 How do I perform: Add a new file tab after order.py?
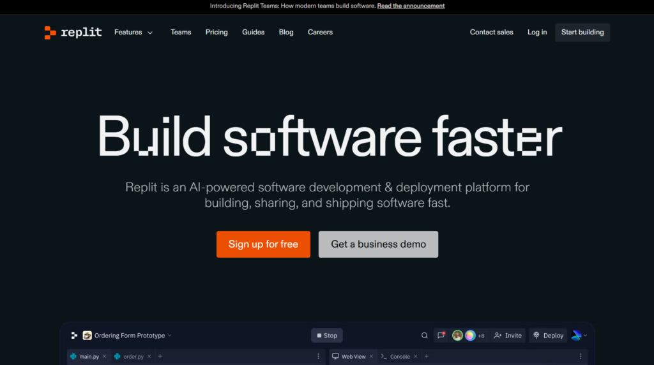(160, 357)
